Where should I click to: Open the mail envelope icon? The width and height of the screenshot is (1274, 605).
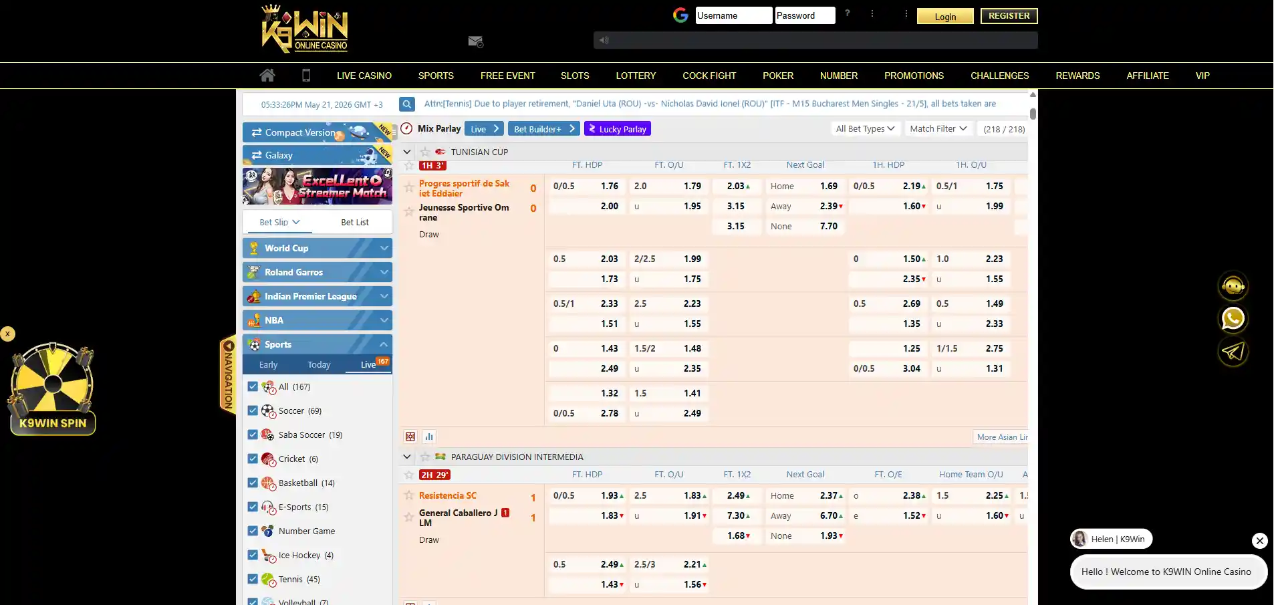[475, 41]
